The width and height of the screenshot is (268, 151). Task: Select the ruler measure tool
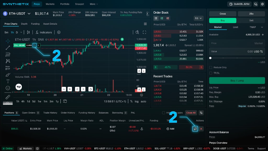8,97
